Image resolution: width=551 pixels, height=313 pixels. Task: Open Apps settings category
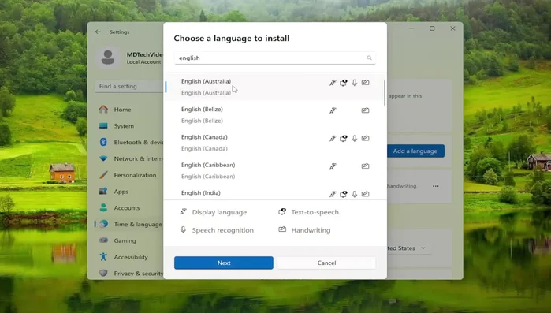(x=121, y=192)
